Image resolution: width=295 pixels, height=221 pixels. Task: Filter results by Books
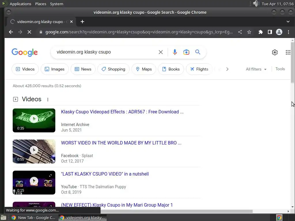click(171, 69)
